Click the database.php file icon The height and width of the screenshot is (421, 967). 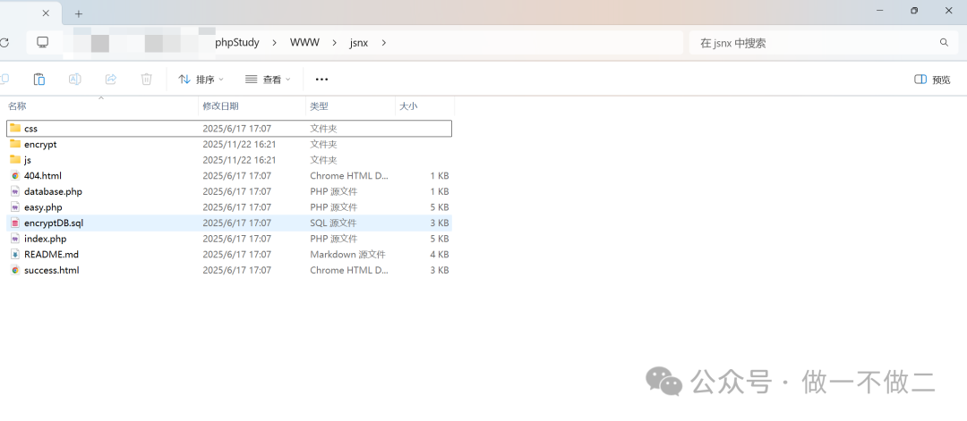(x=15, y=191)
